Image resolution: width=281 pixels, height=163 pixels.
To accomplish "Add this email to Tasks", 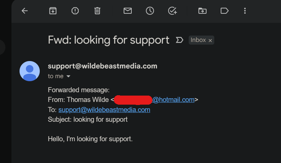I will [x=172, y=11].
